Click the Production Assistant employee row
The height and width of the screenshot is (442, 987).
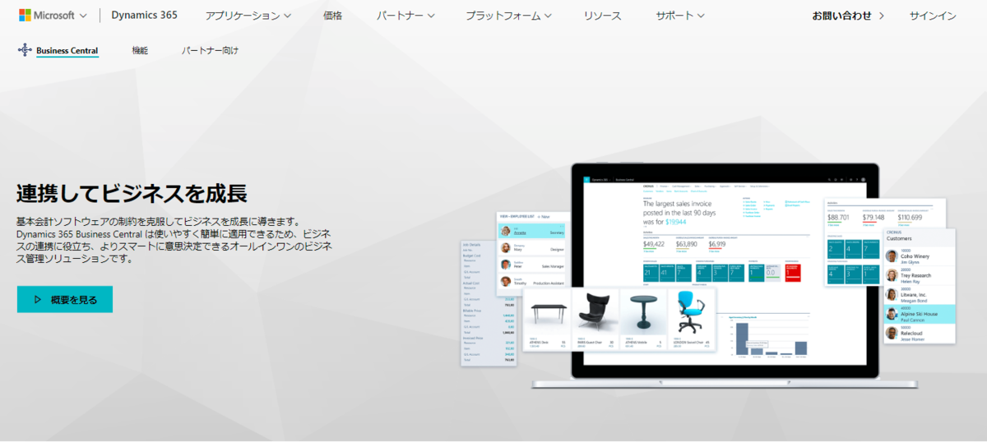pos(531,283)
